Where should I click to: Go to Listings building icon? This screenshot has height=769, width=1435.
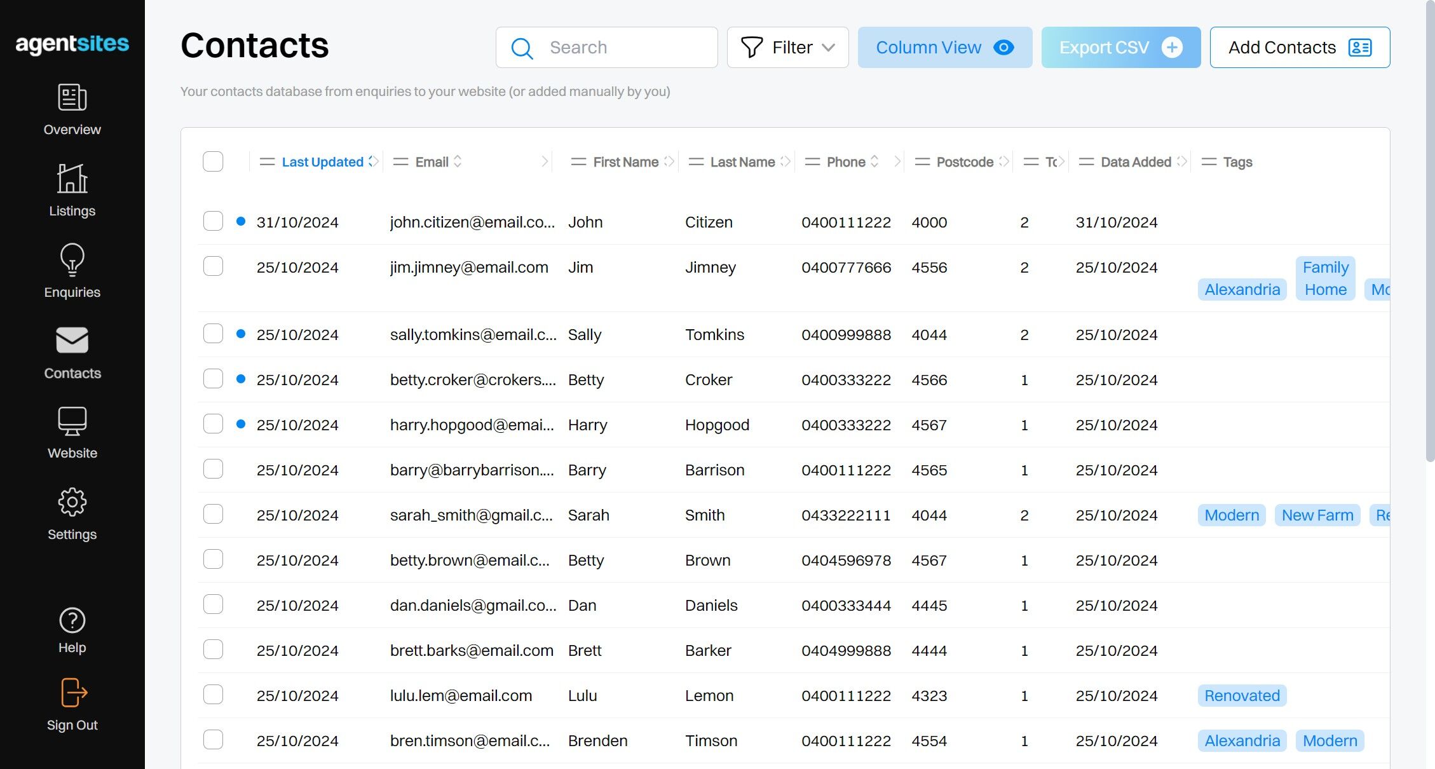point(72,178)
